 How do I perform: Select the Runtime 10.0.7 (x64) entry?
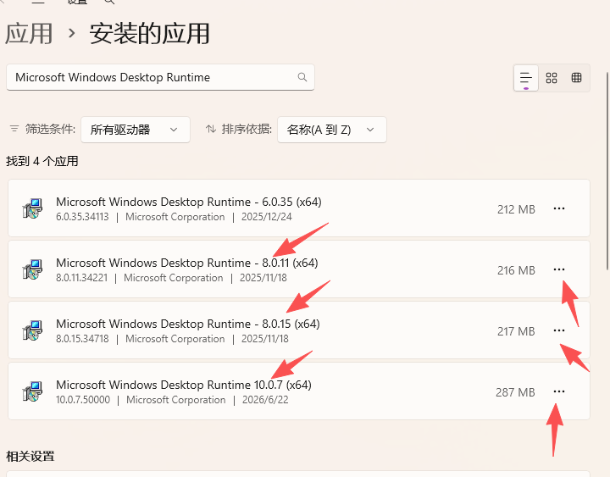(299, 391)
